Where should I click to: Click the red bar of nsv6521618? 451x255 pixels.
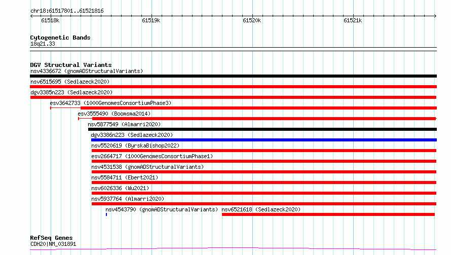coord(328,214)
